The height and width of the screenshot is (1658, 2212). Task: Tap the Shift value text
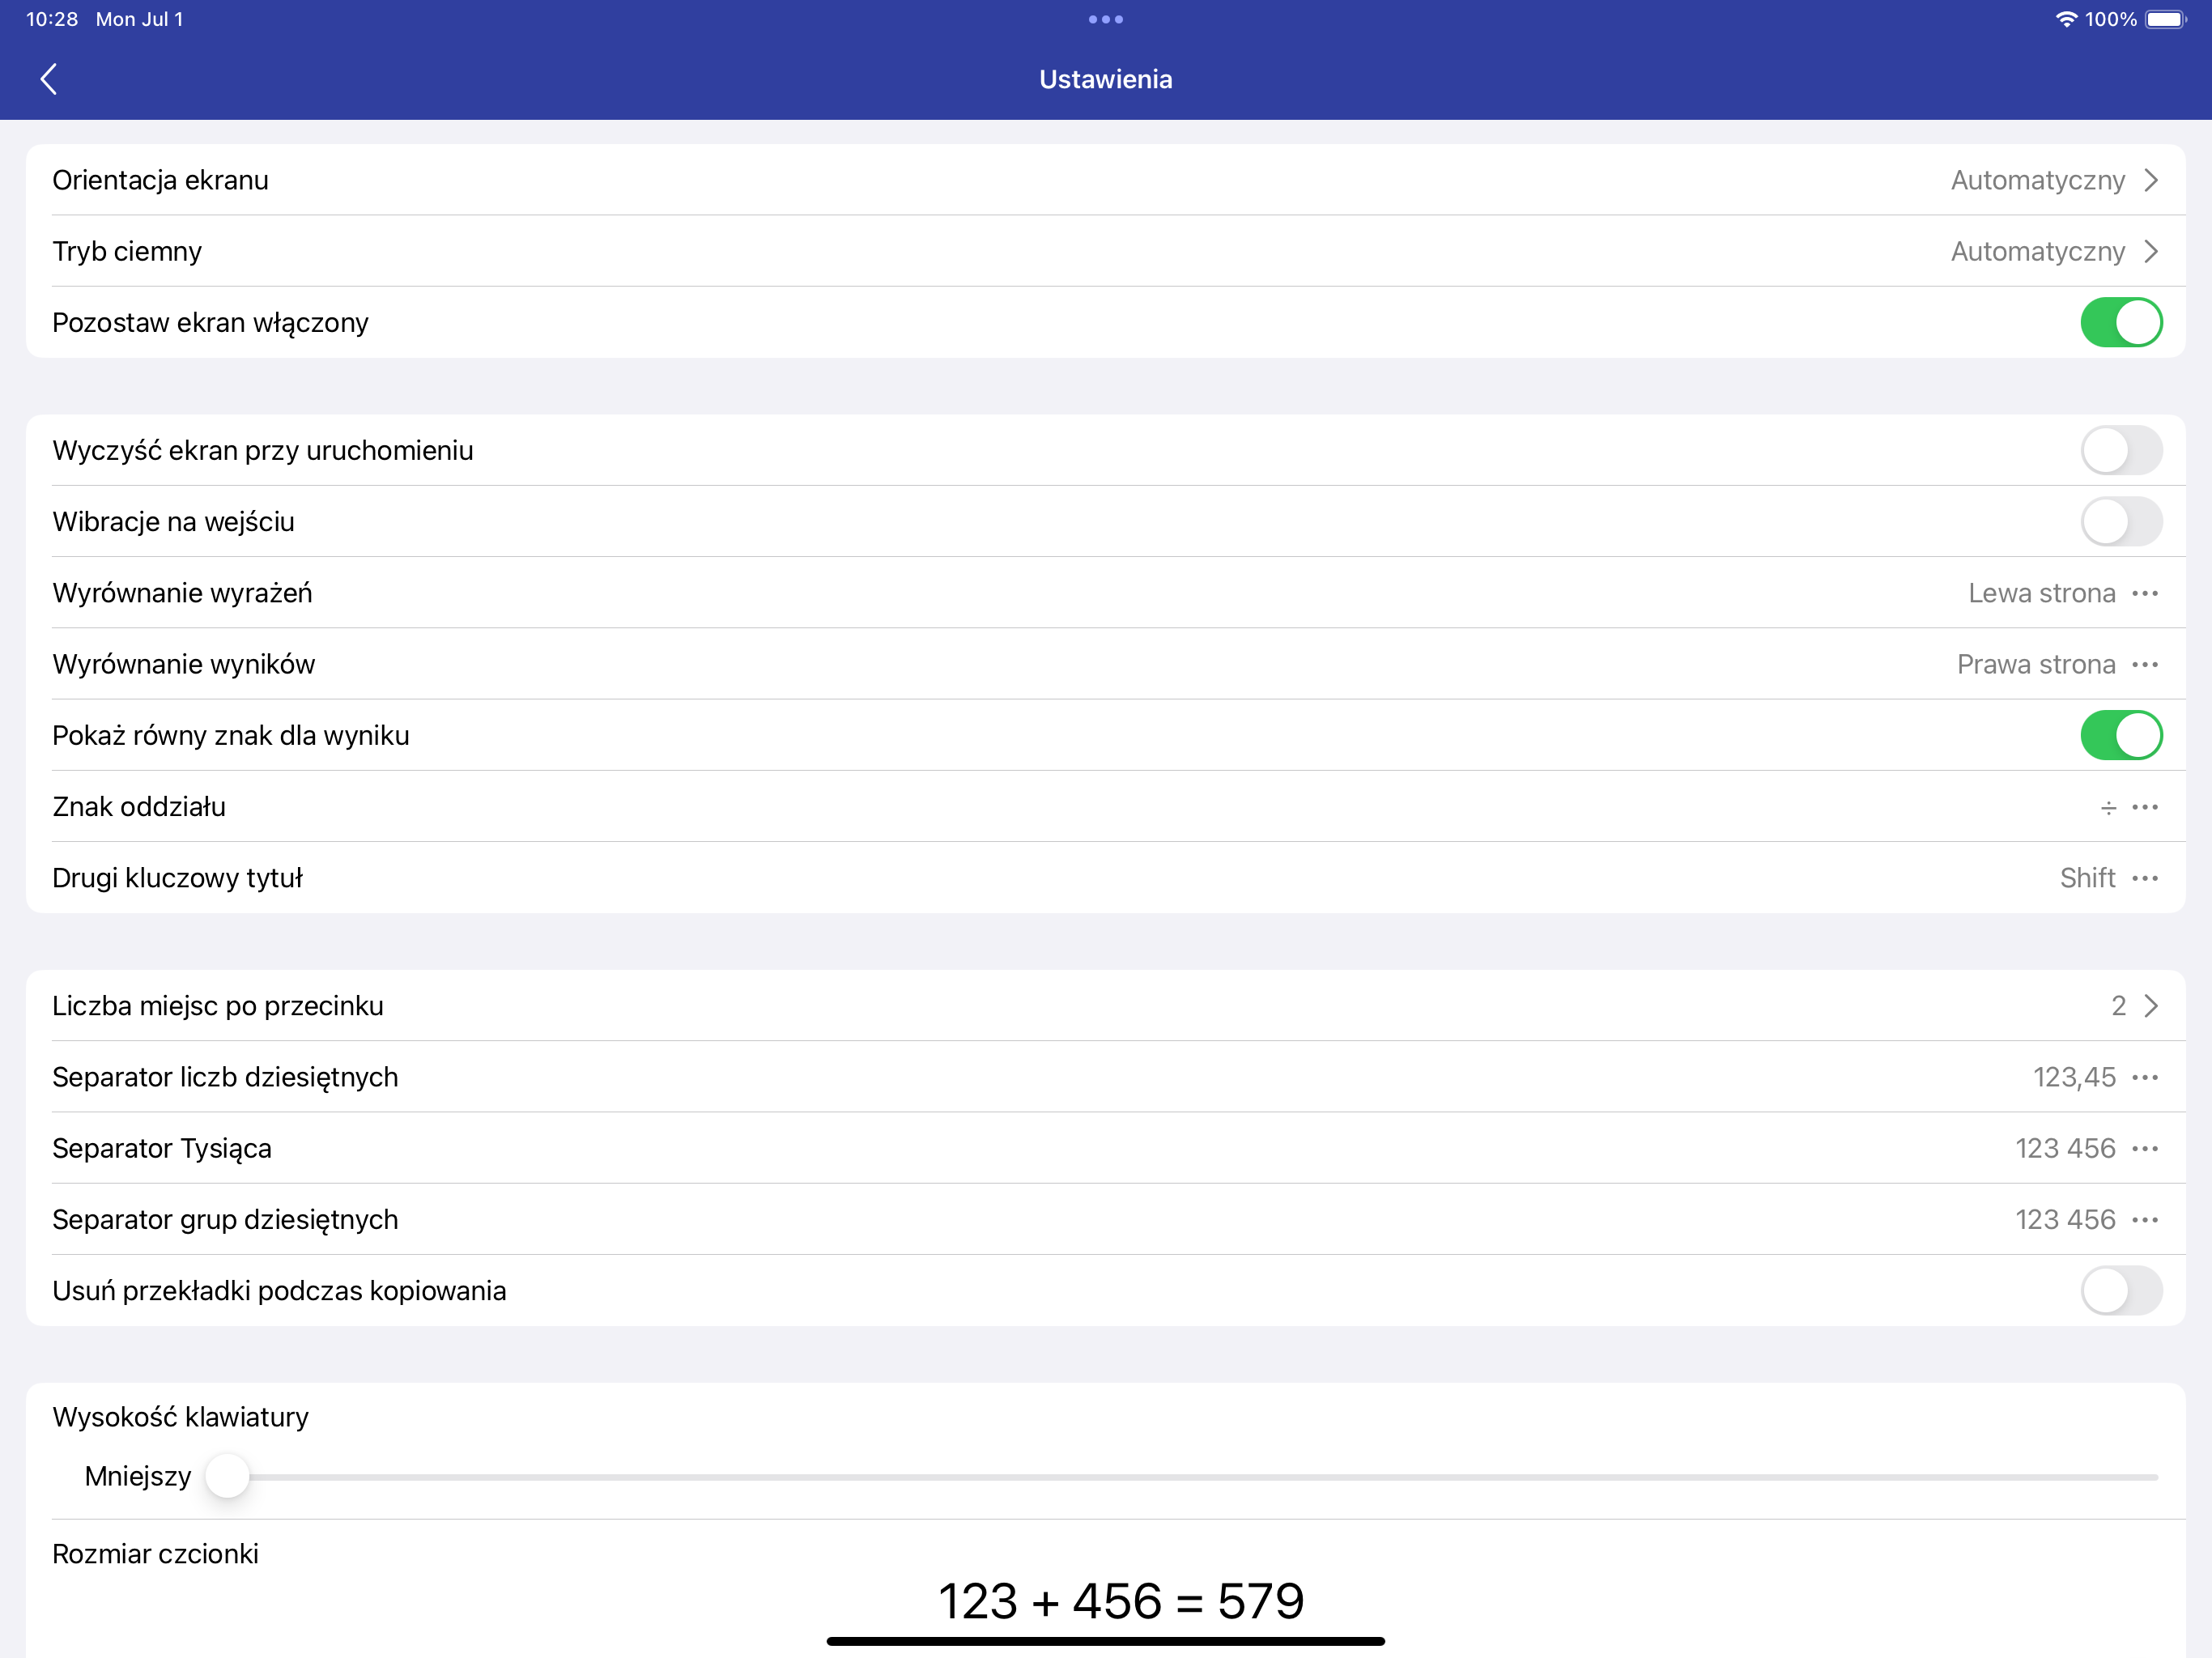click(2087, 878)
